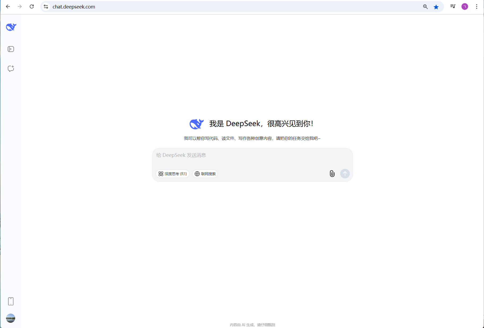Click the subtitle text 我可以帮你写代码
The width and height of the screenshot is (484, 328).
point(201,138)
